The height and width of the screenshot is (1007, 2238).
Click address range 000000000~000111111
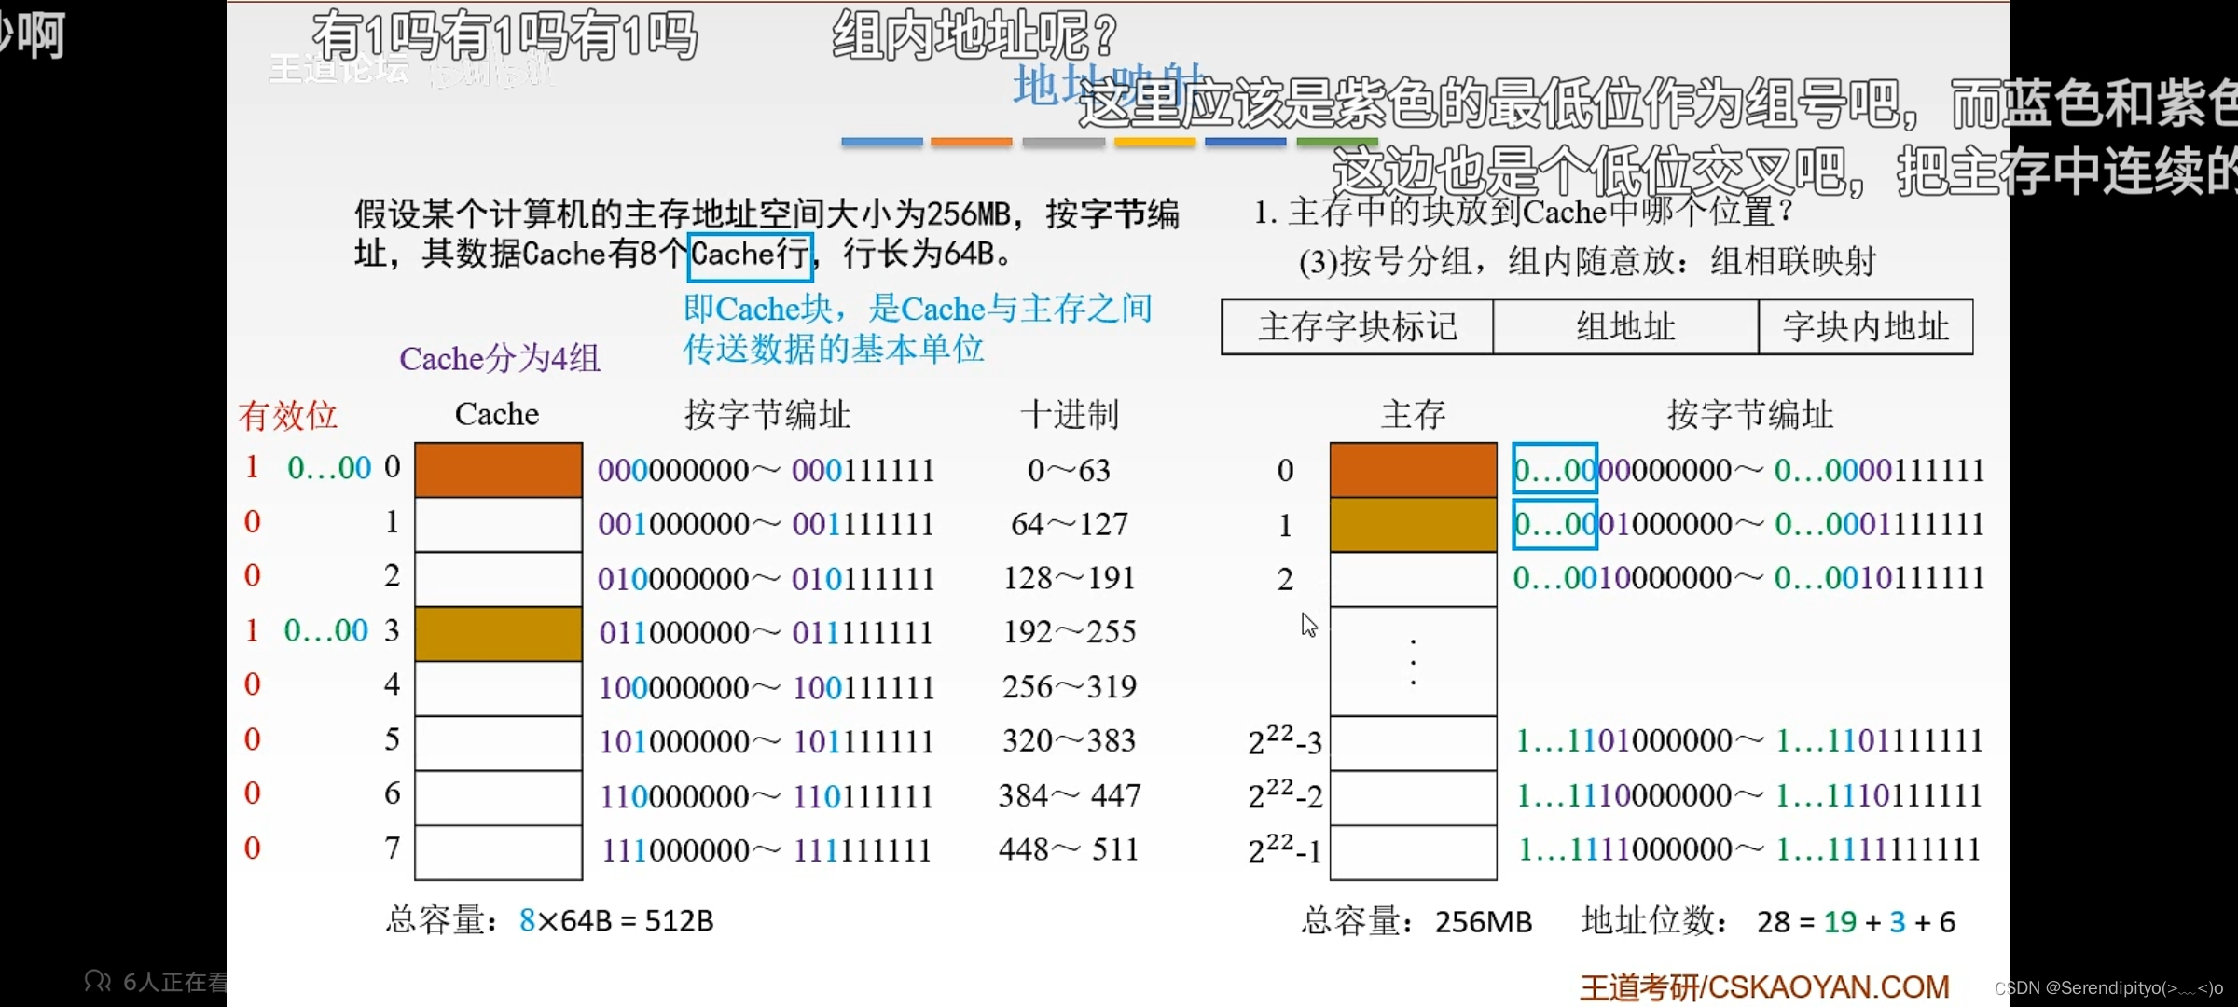tap(766, 470)
